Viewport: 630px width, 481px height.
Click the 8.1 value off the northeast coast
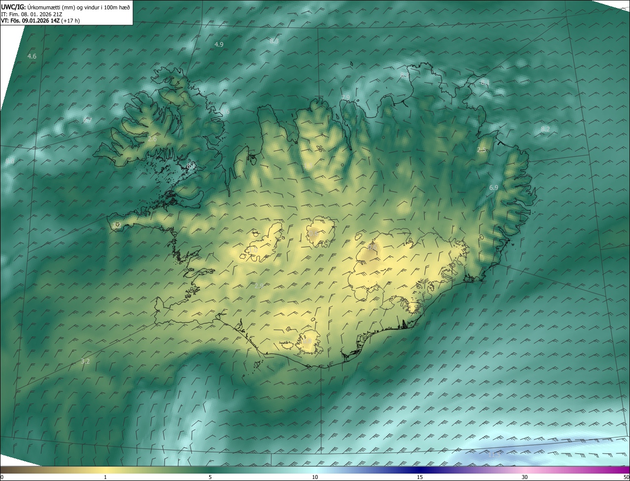(484, 82)
